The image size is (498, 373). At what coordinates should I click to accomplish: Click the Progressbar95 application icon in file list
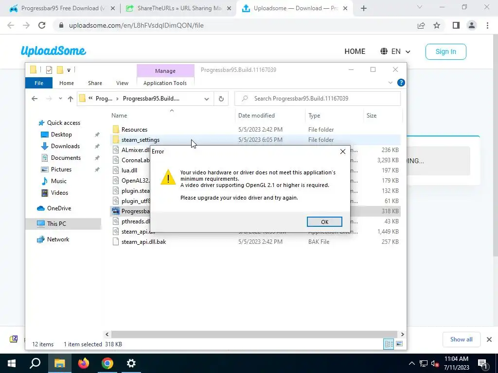pos(116,211)
